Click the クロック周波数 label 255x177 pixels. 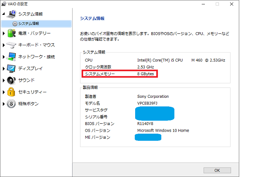coord(98,67)
